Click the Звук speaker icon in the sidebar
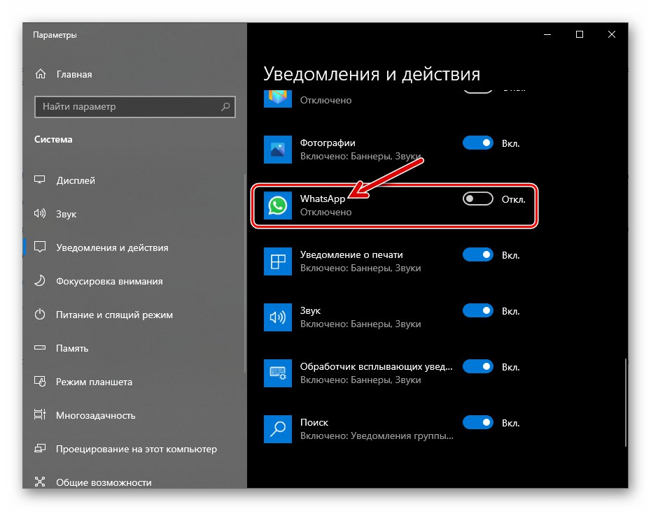Screen dimensions: 651x511 40,214
